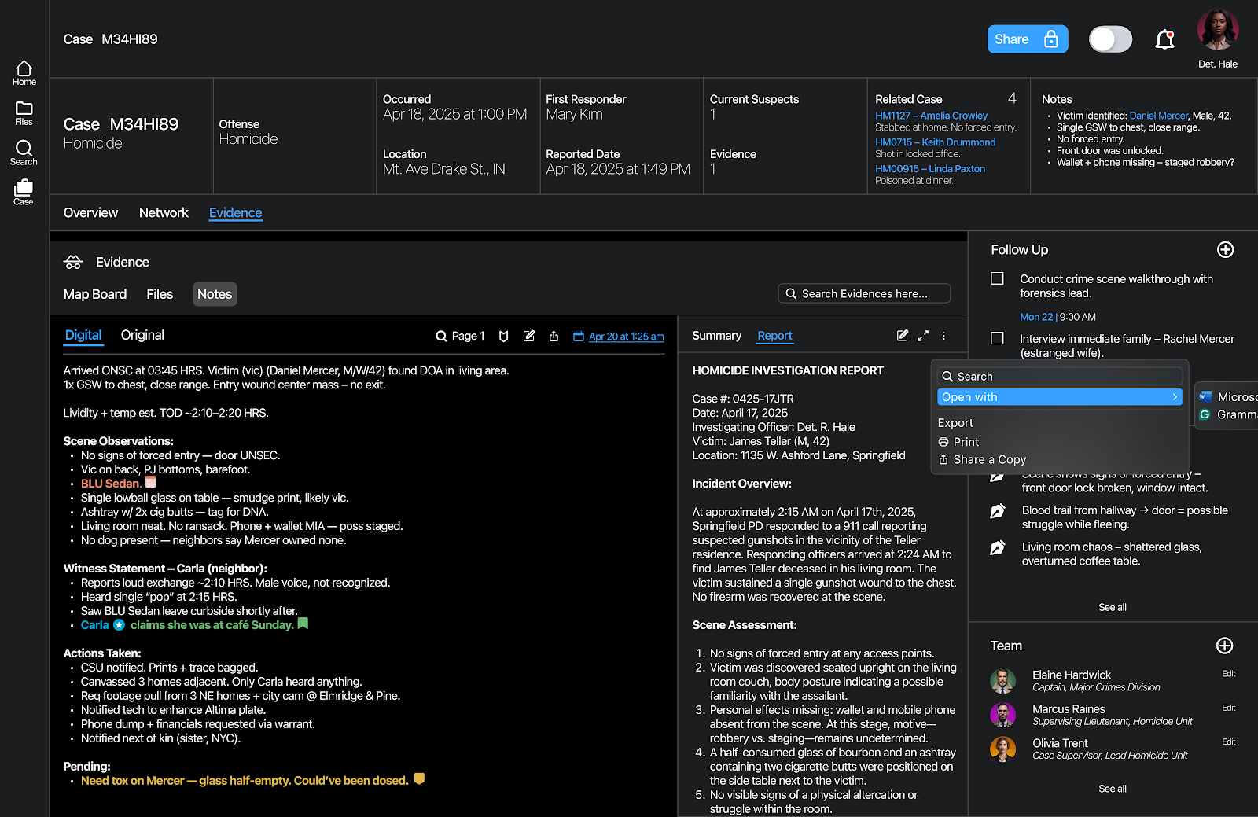1258x817 pixels.
Task: Switch to the Digital note tab
Action: point(83,336)
